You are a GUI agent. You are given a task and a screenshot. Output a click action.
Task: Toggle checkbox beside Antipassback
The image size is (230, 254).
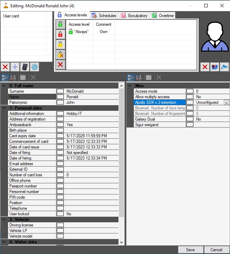point(60,125)
